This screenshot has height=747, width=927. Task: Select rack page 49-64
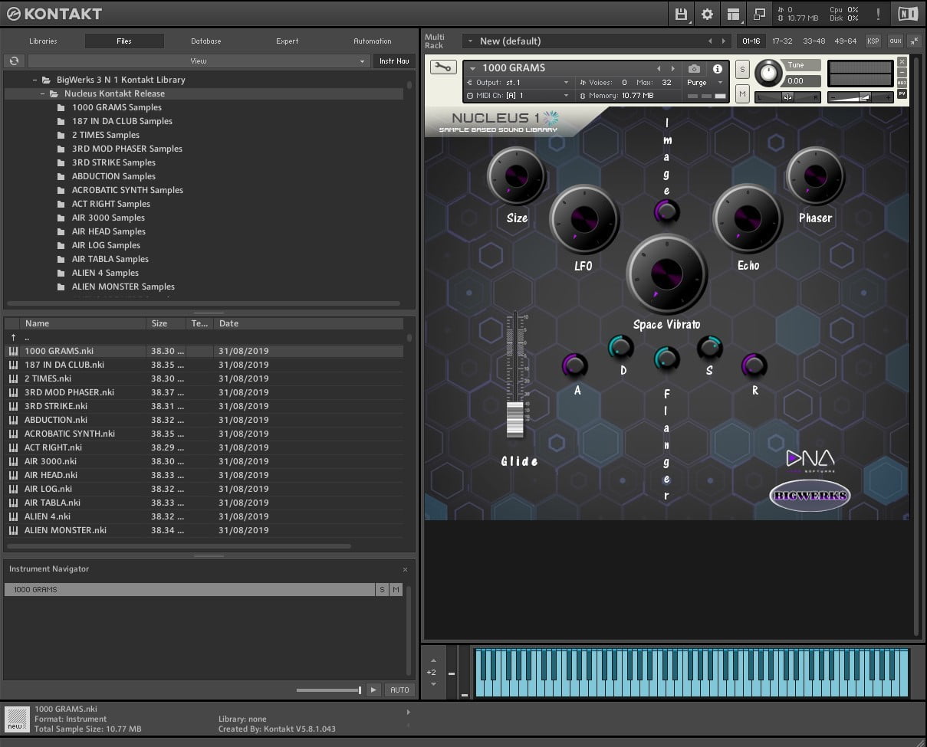click(845, 41)
